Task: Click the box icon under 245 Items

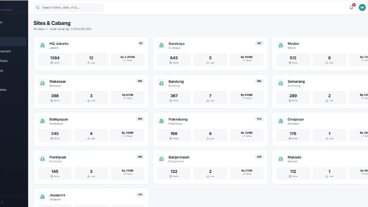Action: (x=52, y=139)
